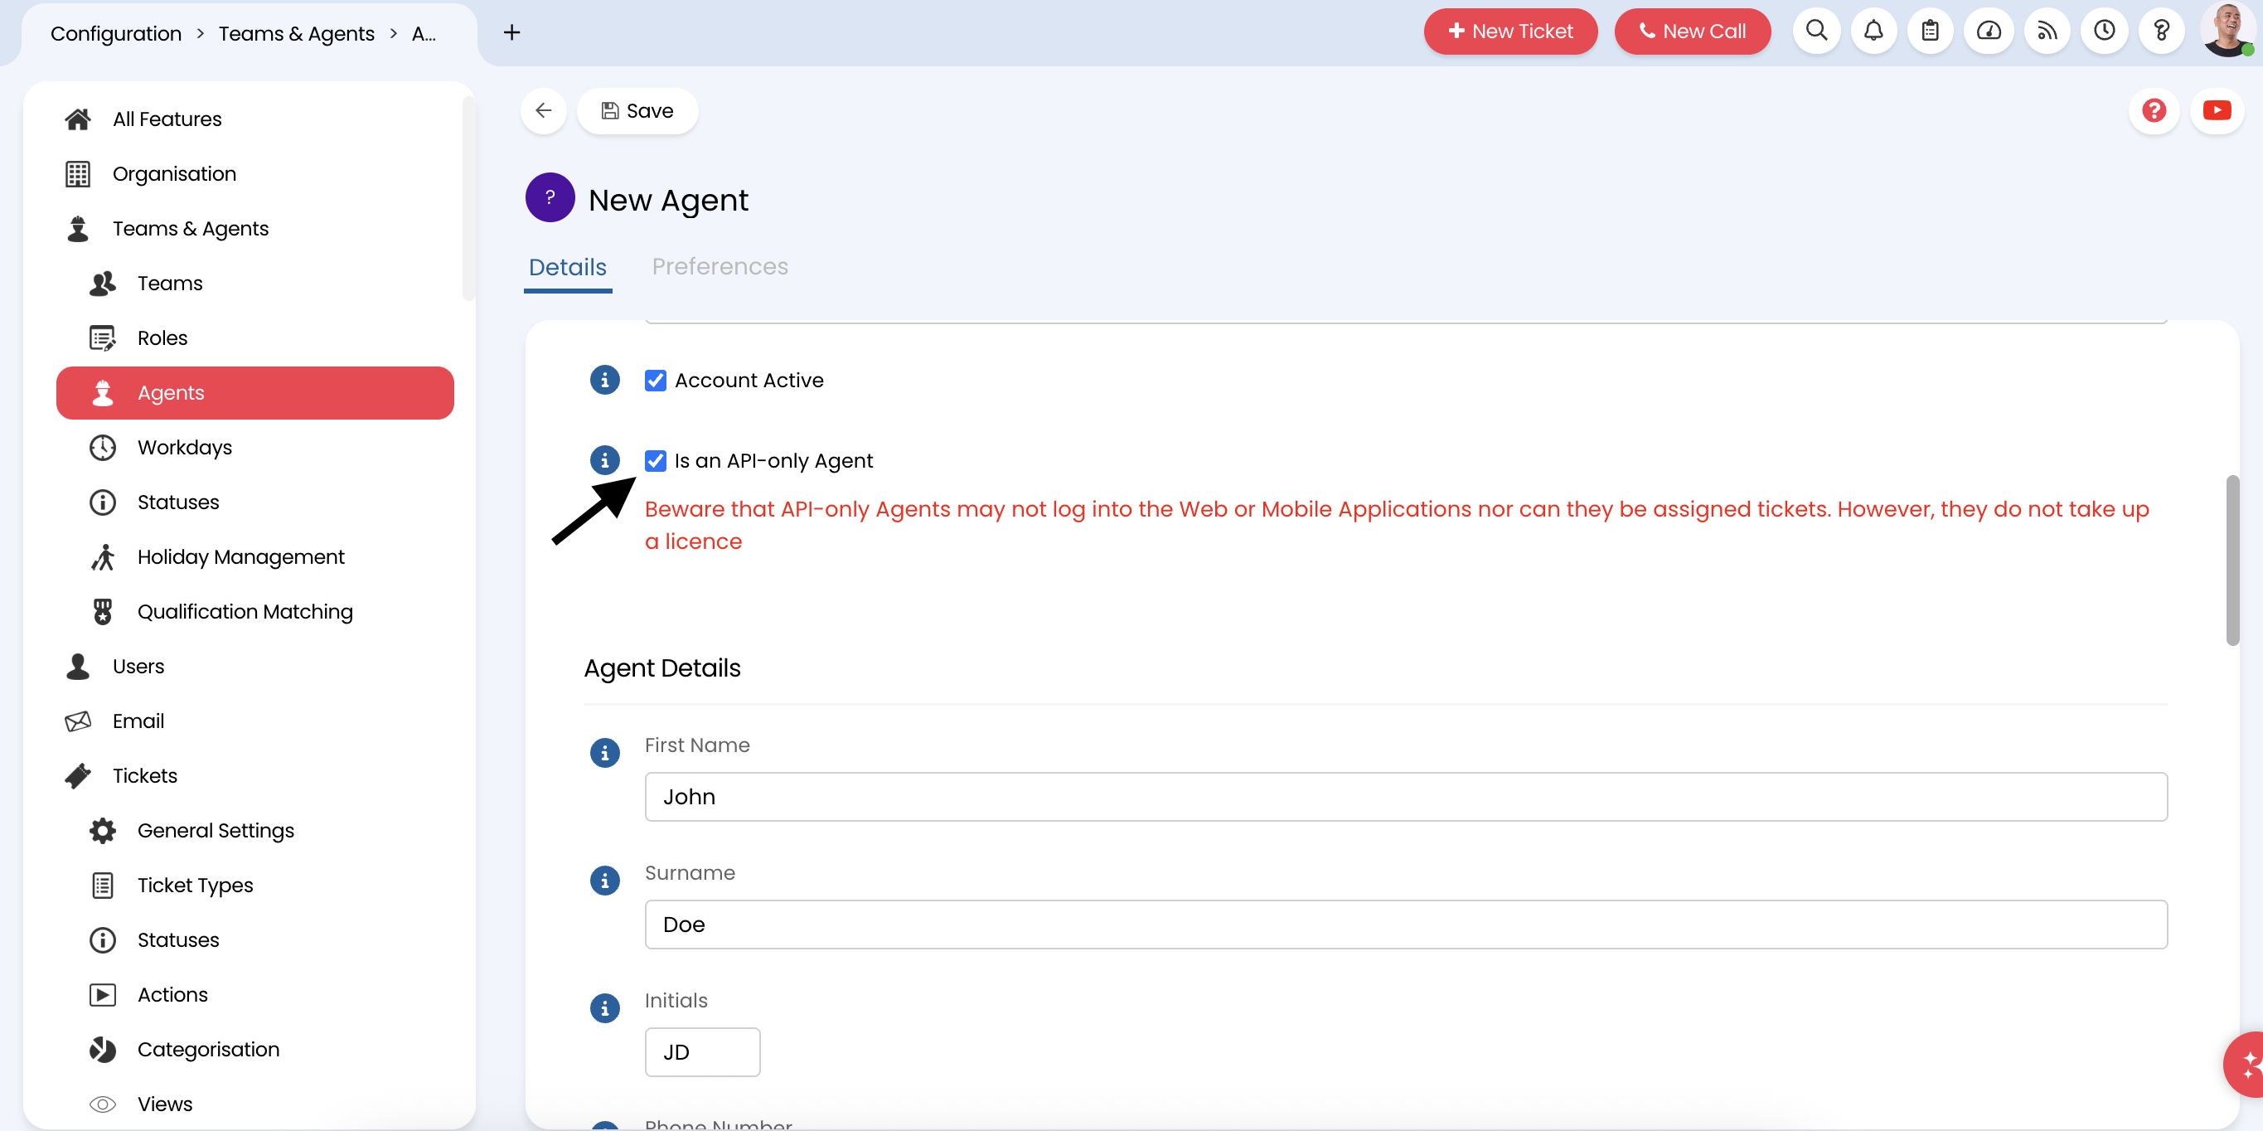This screenshot has height=1131, width=2263.
Task: View recent history via the clock icon
Action: click(x=2105, y=31)
